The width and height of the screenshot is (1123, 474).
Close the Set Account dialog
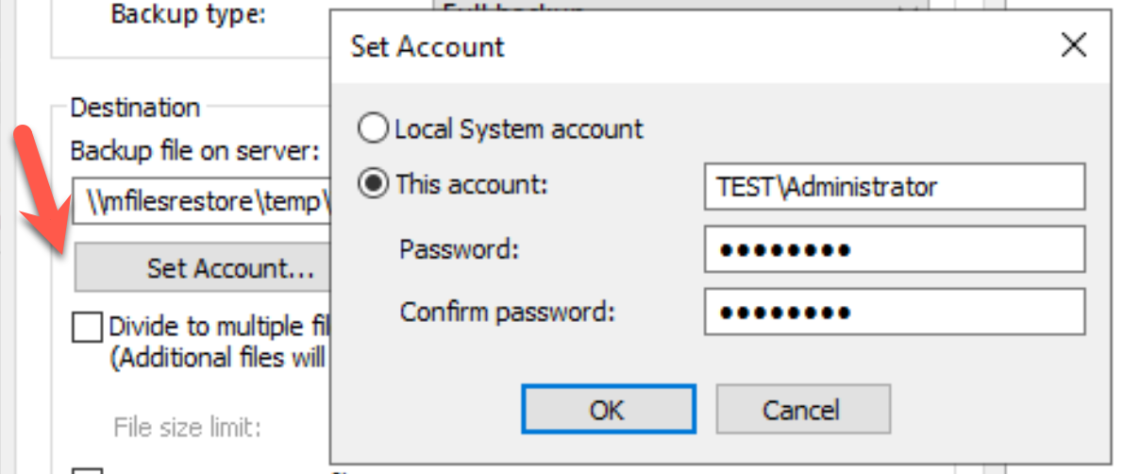1074,46
